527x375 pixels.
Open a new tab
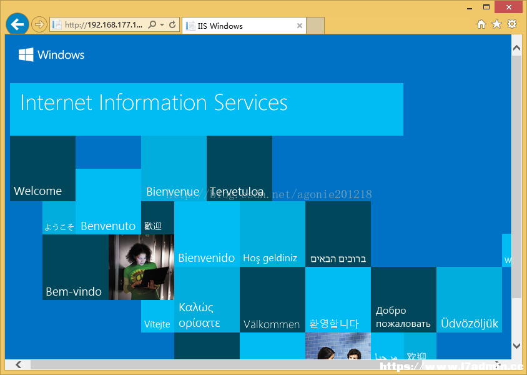point(315,26)
